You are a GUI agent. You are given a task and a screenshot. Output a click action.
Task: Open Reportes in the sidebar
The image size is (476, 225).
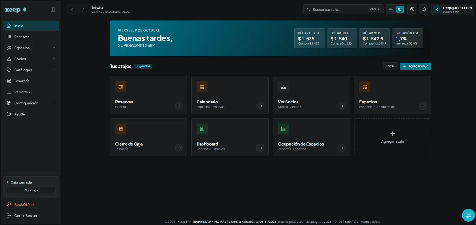pyautogui.click(x=31, y=92)
